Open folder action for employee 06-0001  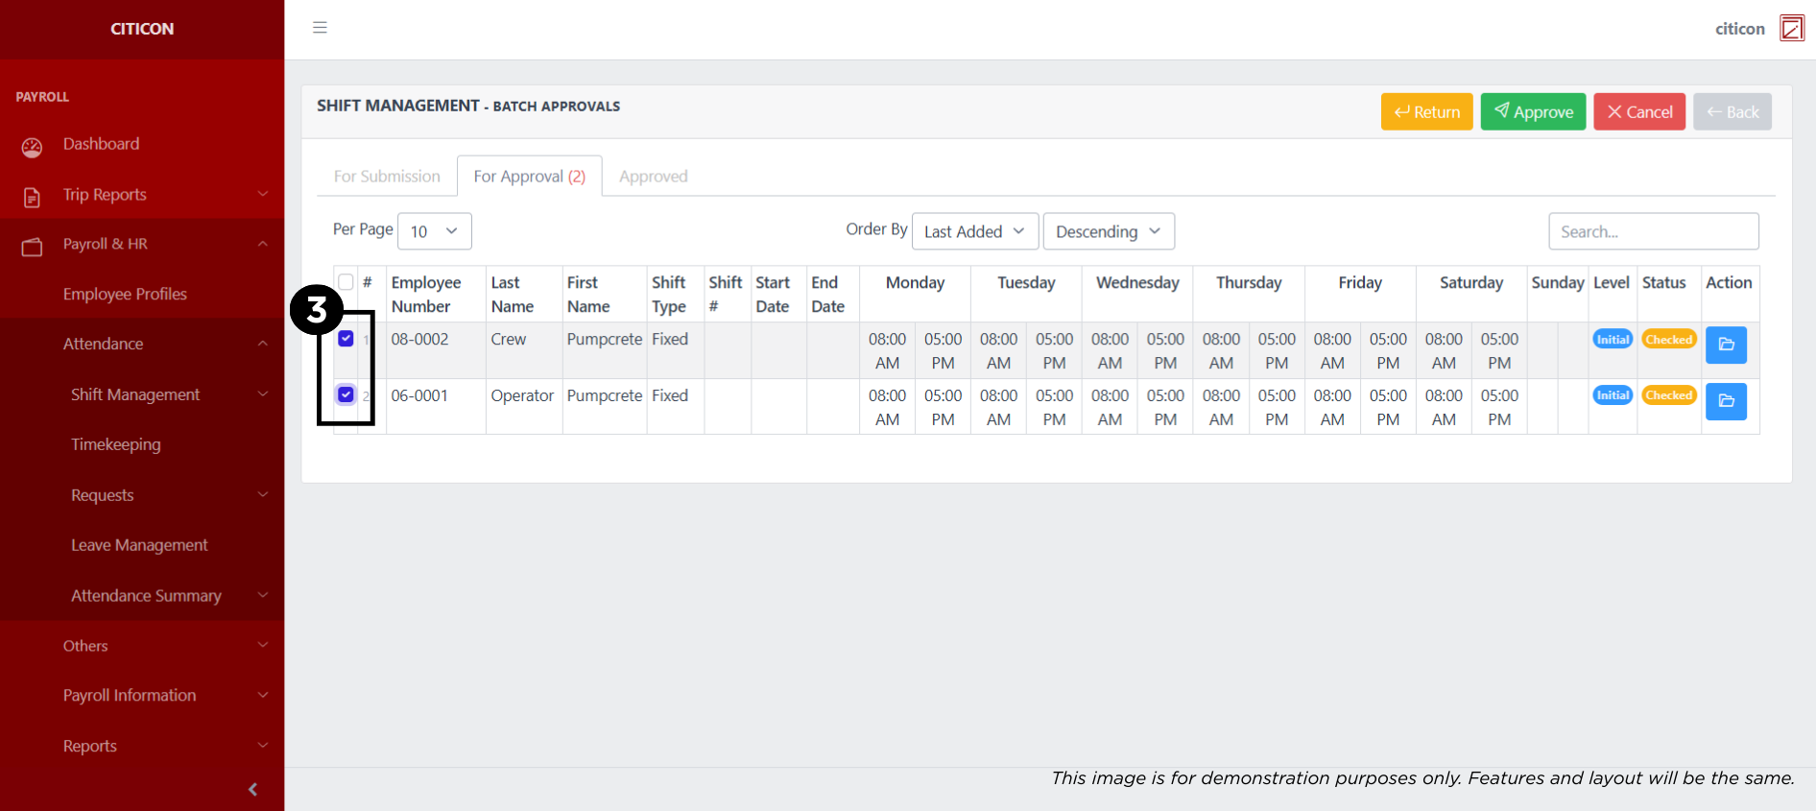pyautogui.click(x=1725, y=401)
